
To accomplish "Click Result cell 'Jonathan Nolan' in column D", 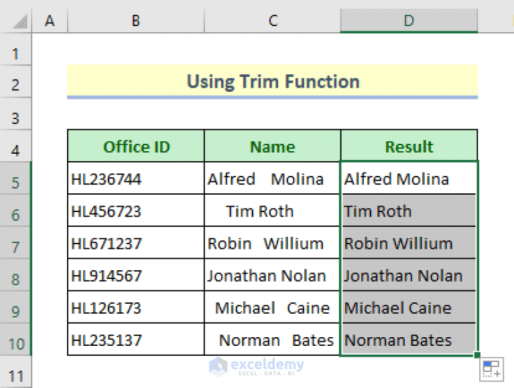I will (x=409, y=275).
